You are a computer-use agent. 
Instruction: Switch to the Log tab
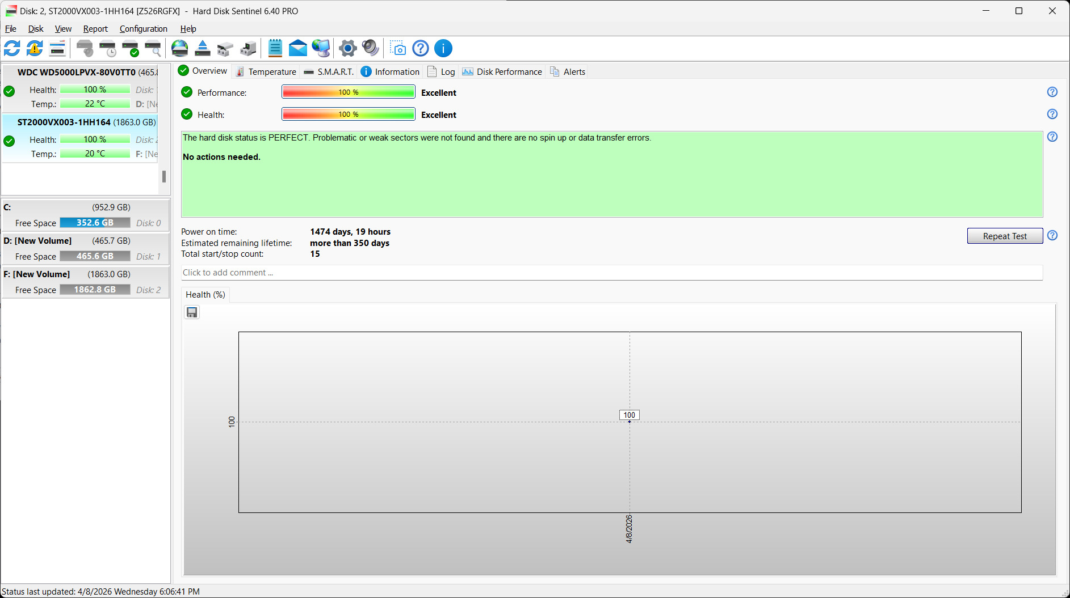[x=441, y=72]
